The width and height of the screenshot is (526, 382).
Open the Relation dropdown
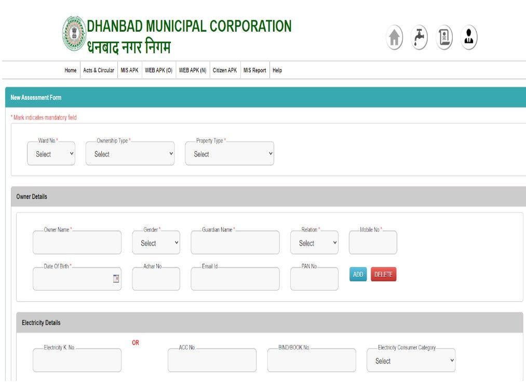tap(314, 242)
